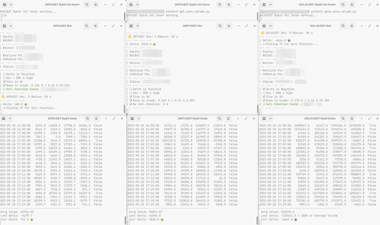The height and width of the screenshot is (225, 380).
Task: Open hamburger menu of GMTUSDT Bybit Vol Saver
Action: [229, 5]
